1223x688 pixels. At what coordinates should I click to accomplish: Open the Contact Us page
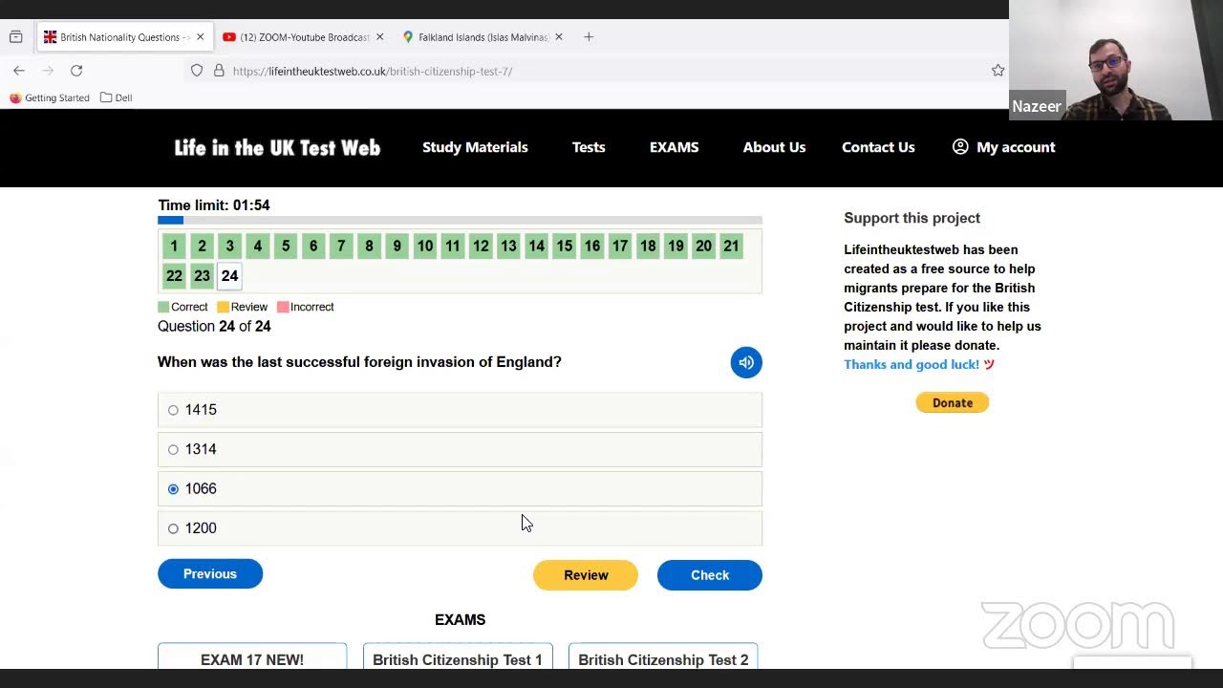click(878, 147)
